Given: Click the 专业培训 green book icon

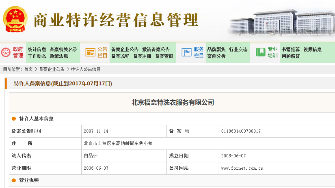Looking at the screenshot, I should coord(260,52).
